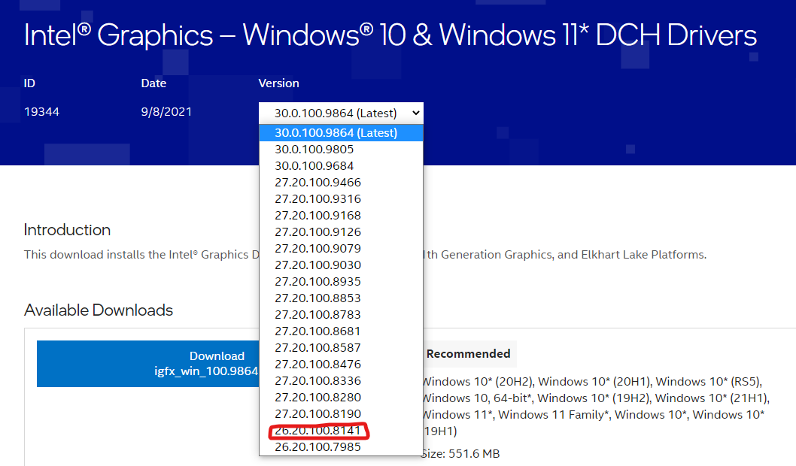Click the Introduction heading

67,230
